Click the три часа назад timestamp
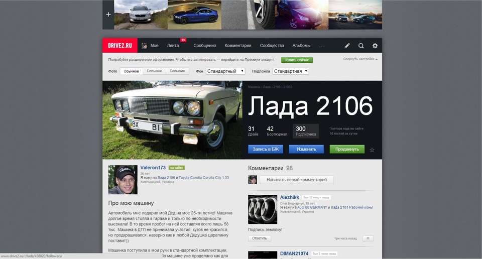The width and height of the screenshot is (482, 259). [345, 238]
